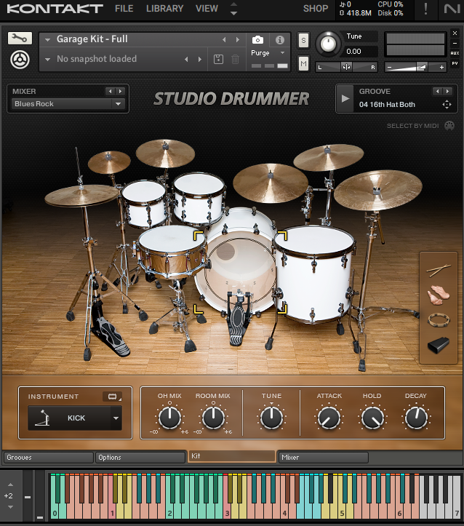Next snapshot arrow

pyautogui.click(x=200, y=60)
